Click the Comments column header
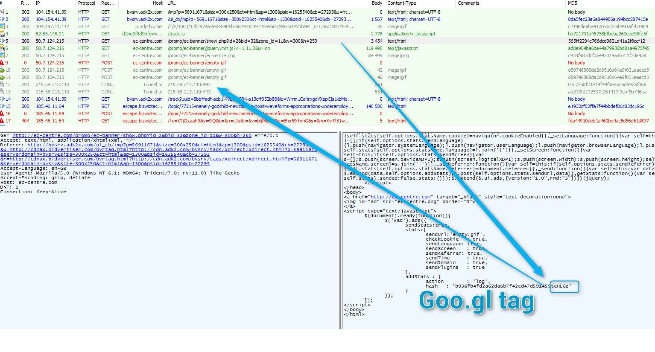 pos(468,3)
